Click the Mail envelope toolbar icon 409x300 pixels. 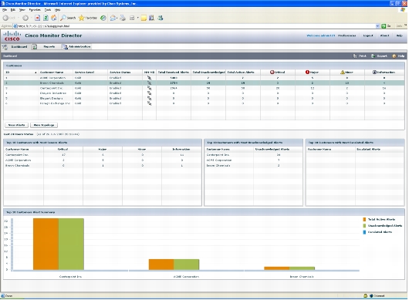pyautogui.click(x=113, y=18)
